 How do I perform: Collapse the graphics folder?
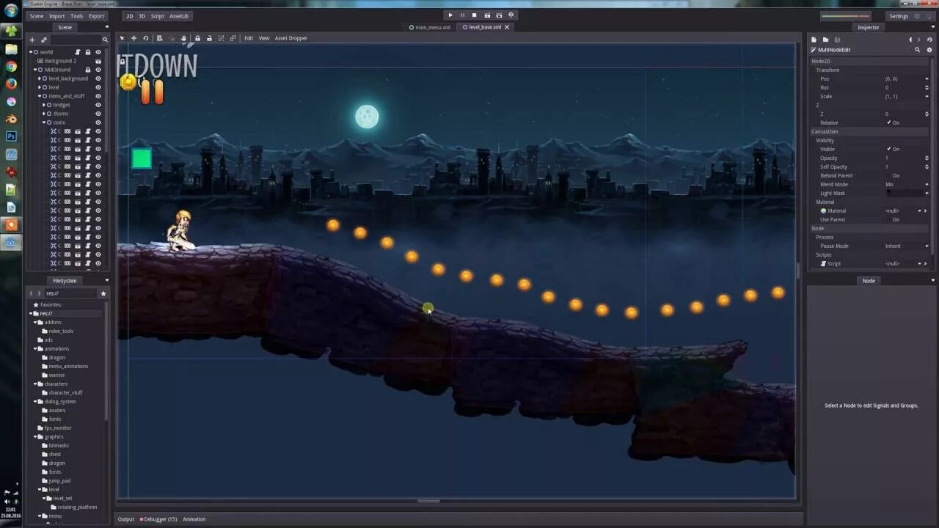35,436
